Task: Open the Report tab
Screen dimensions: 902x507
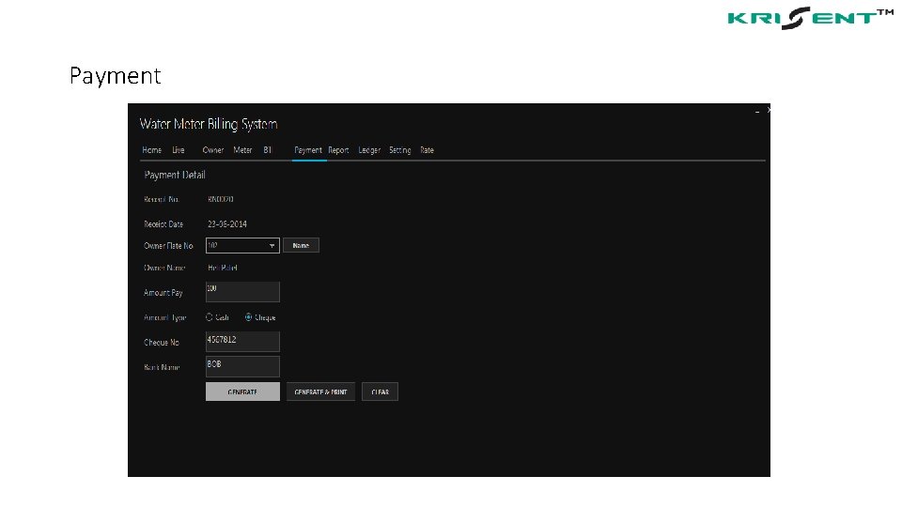Action: [338, 150]
